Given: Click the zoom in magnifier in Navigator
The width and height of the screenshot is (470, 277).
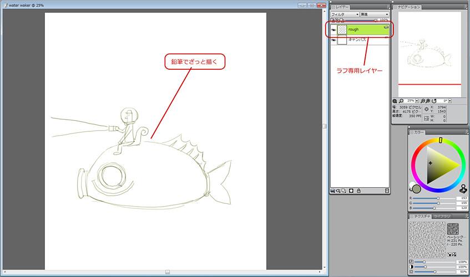Looking at the screenshot, I should point(427,101).
